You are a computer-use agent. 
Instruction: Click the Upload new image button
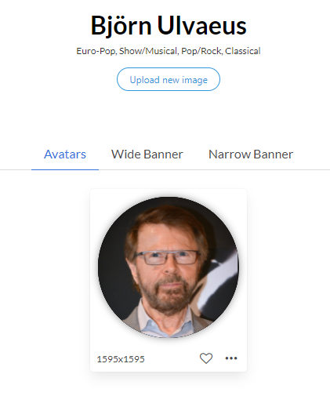point(169,79)
